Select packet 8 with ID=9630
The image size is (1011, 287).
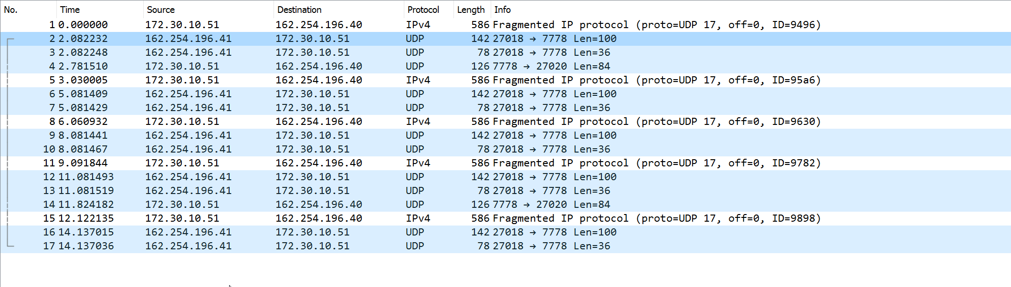click(x=505, y=122)
